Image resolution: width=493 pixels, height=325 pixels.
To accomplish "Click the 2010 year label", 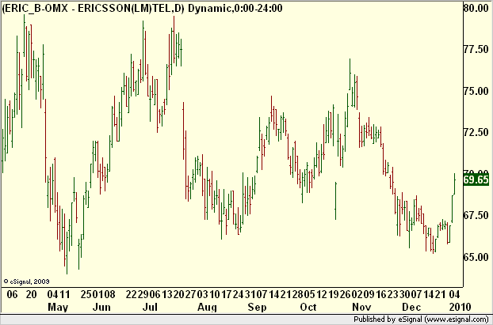I will [459, 307].
